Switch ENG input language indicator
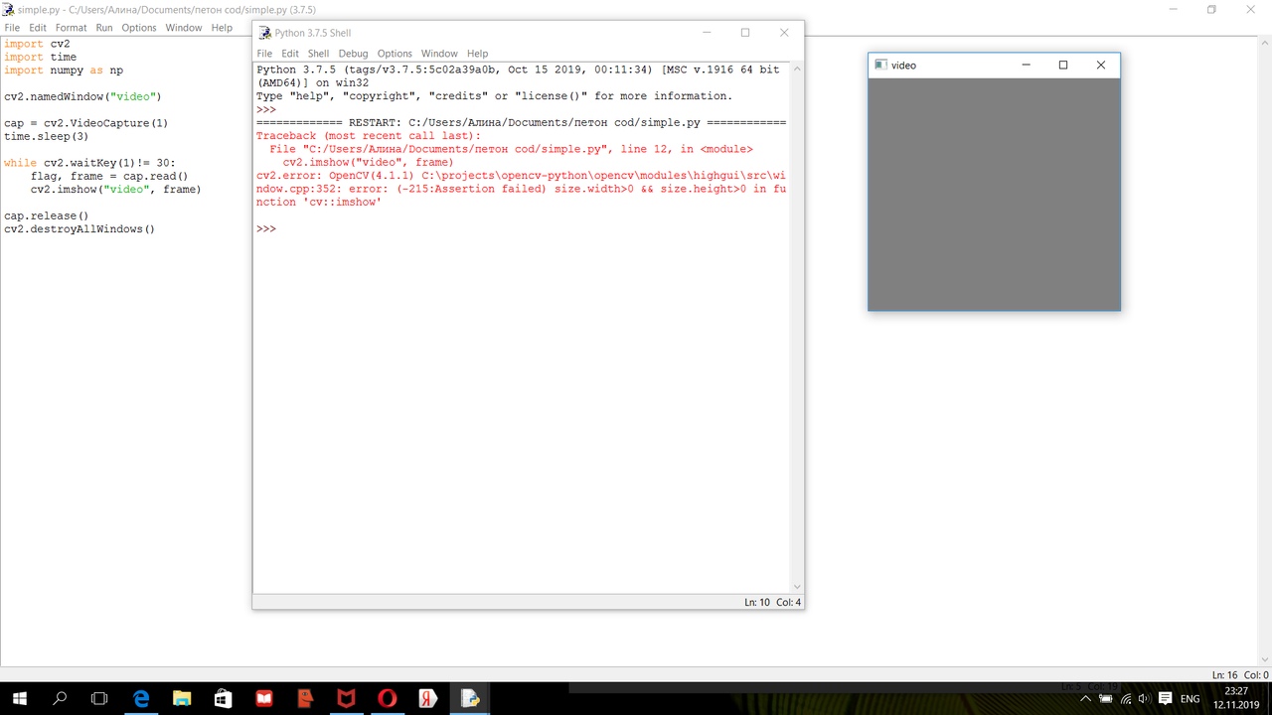1272x715 pixels. tap(1190, 699)
